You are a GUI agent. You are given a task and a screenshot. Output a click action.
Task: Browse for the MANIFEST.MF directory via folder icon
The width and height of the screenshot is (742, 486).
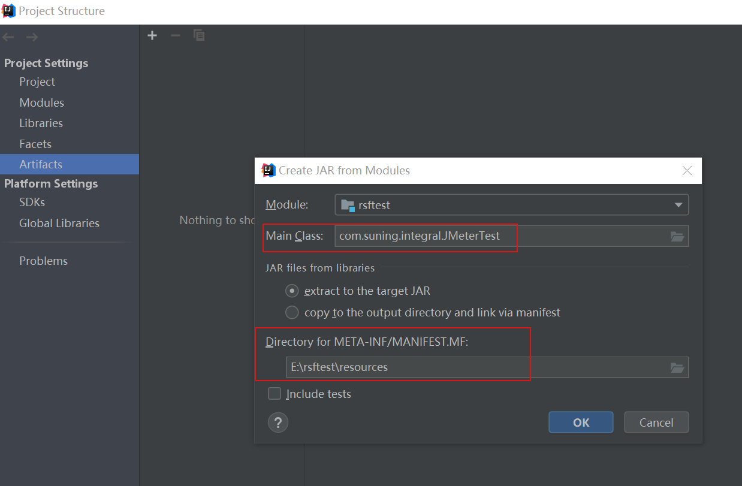[677, 367]
